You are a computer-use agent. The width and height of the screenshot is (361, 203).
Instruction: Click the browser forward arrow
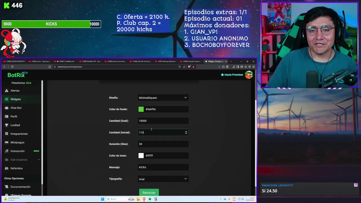[x=8, y=67]
